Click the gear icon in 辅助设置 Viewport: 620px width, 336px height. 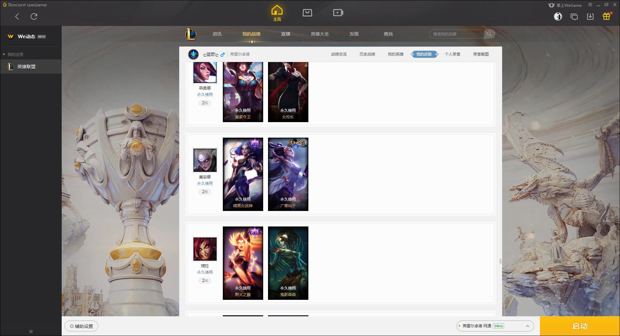[x=72, y=326]
